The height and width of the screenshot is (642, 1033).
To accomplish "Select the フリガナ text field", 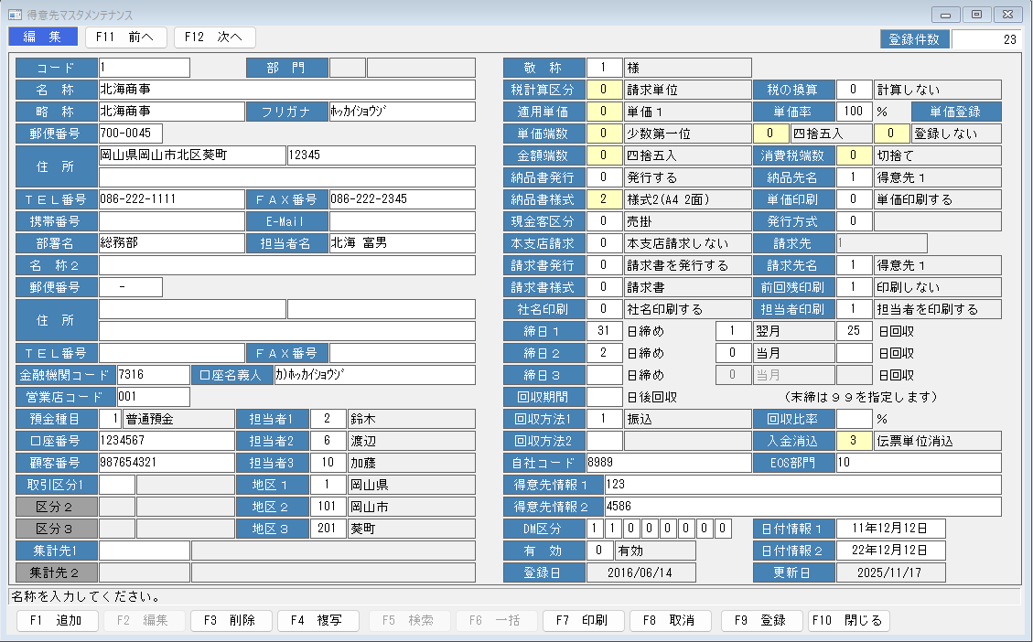I will tap(402, 112).
